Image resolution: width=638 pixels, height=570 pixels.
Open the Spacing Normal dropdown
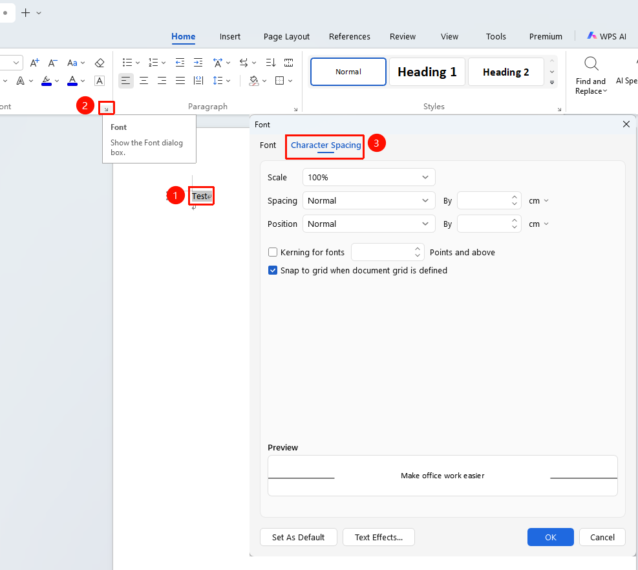[x=369, y=200]
